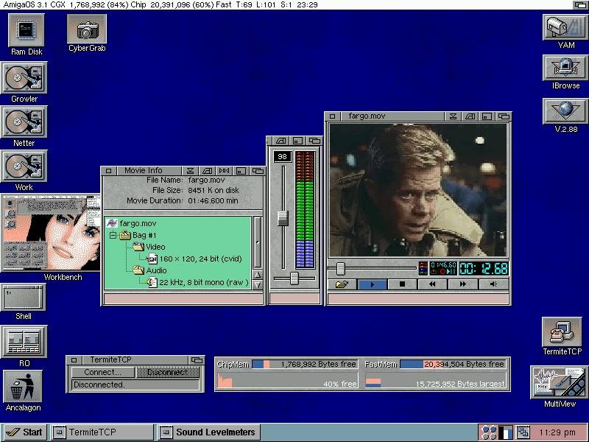Stop playback of fargo.mov
Image resolution: width=589 pixels, height=442 pixels.
tap(402, 284)
